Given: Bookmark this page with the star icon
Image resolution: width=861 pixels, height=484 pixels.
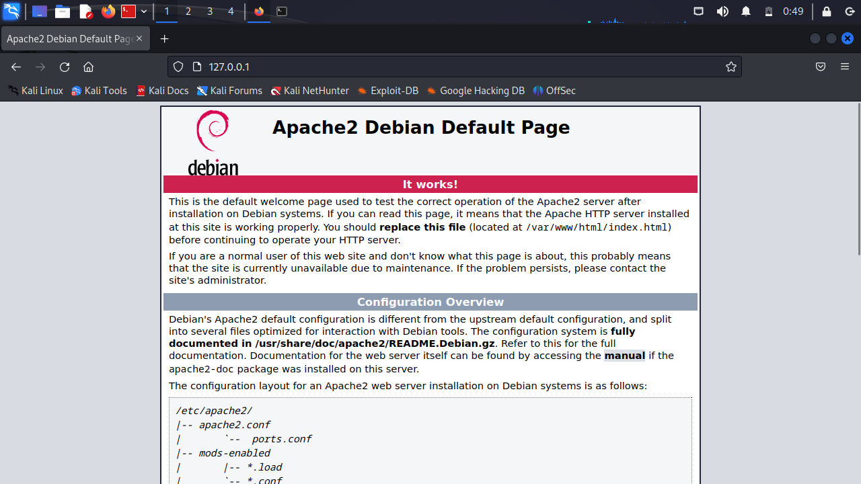Looking at the screenshot, I should click(731, 67).
